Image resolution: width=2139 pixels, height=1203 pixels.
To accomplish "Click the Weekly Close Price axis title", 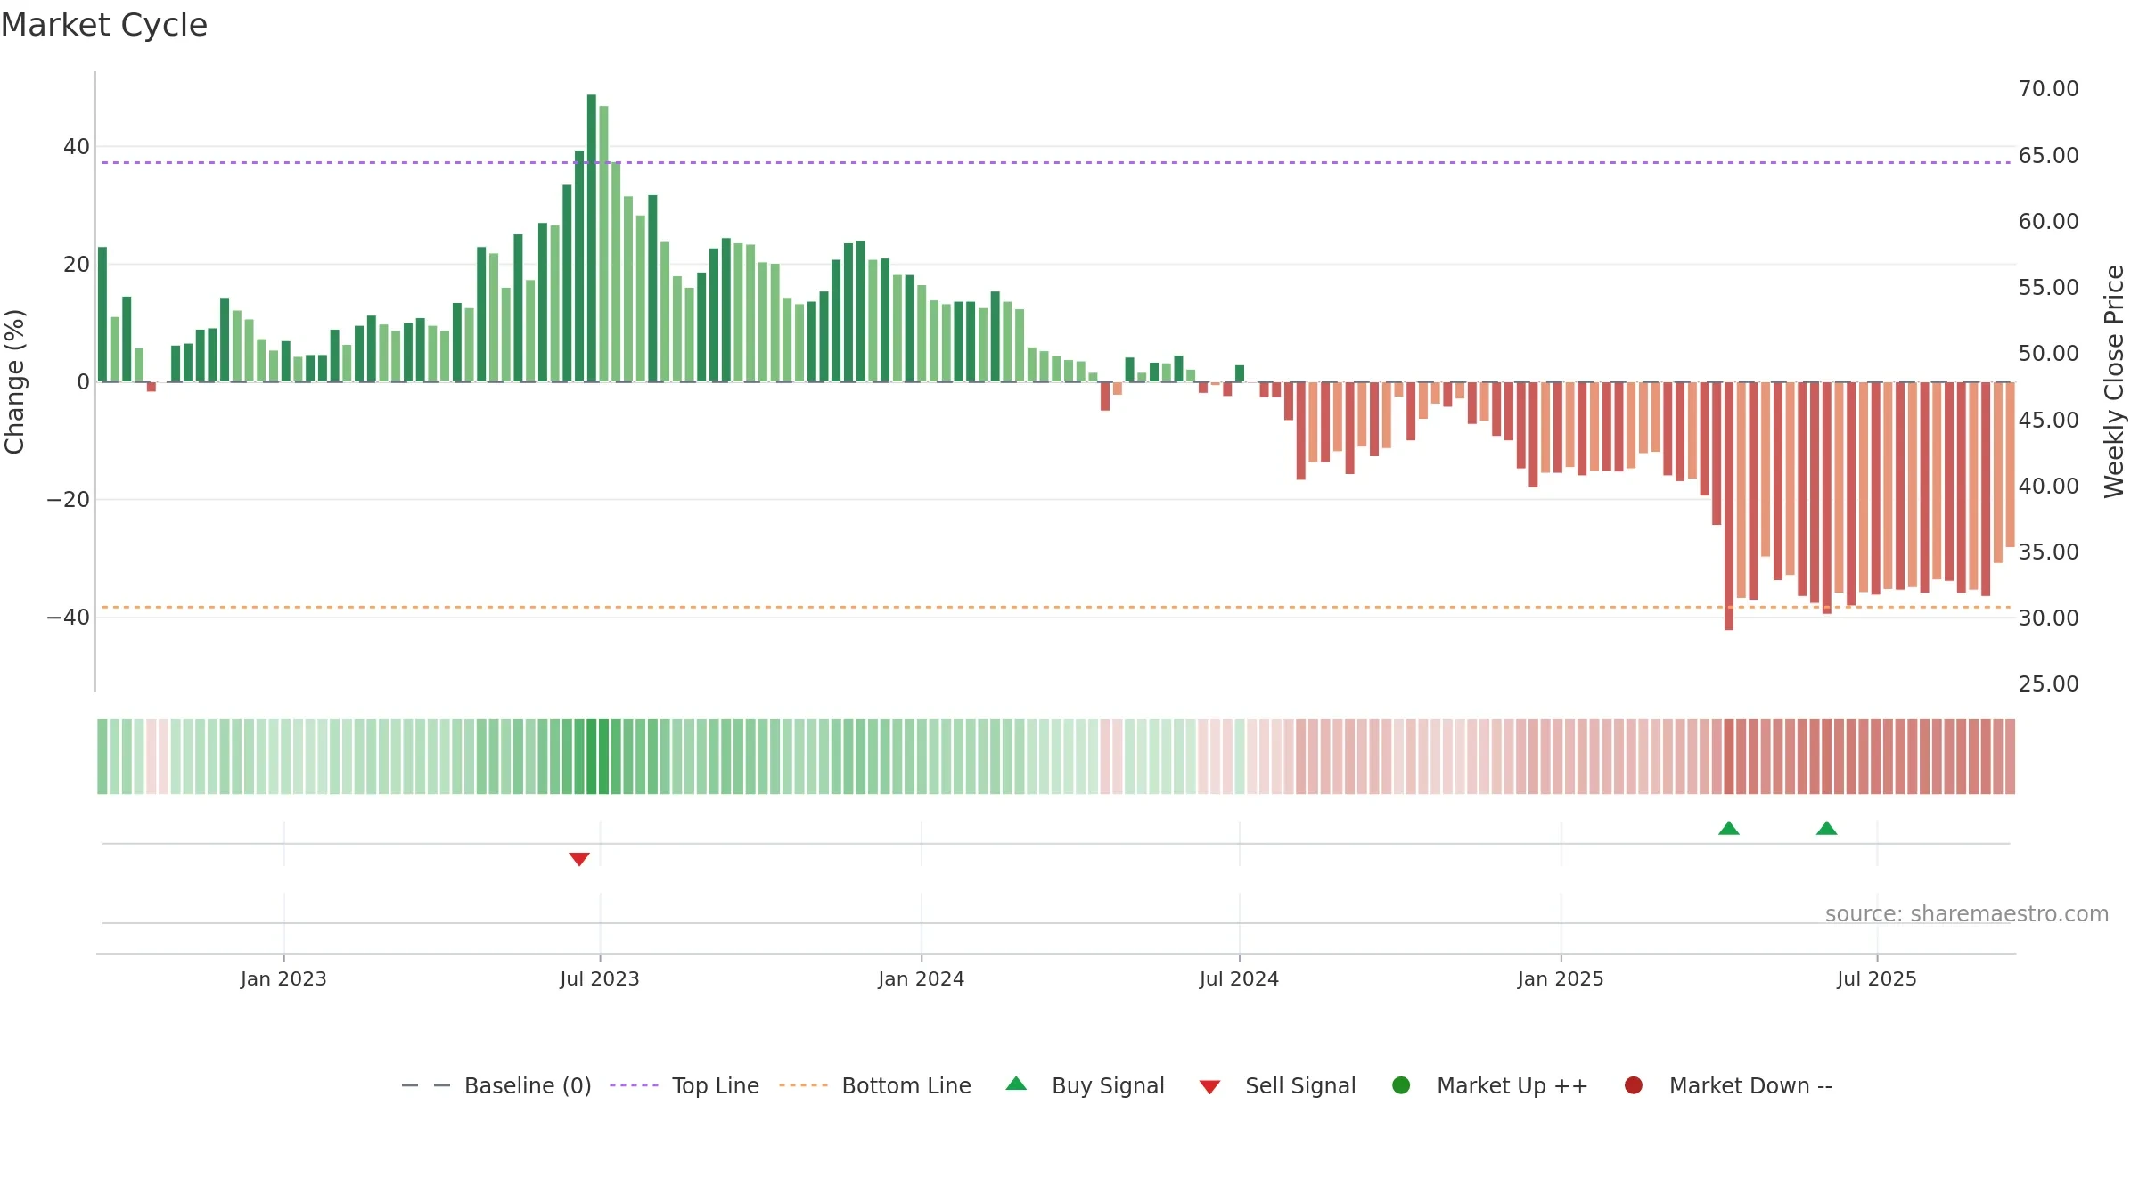I will (x=2114, y=381).
